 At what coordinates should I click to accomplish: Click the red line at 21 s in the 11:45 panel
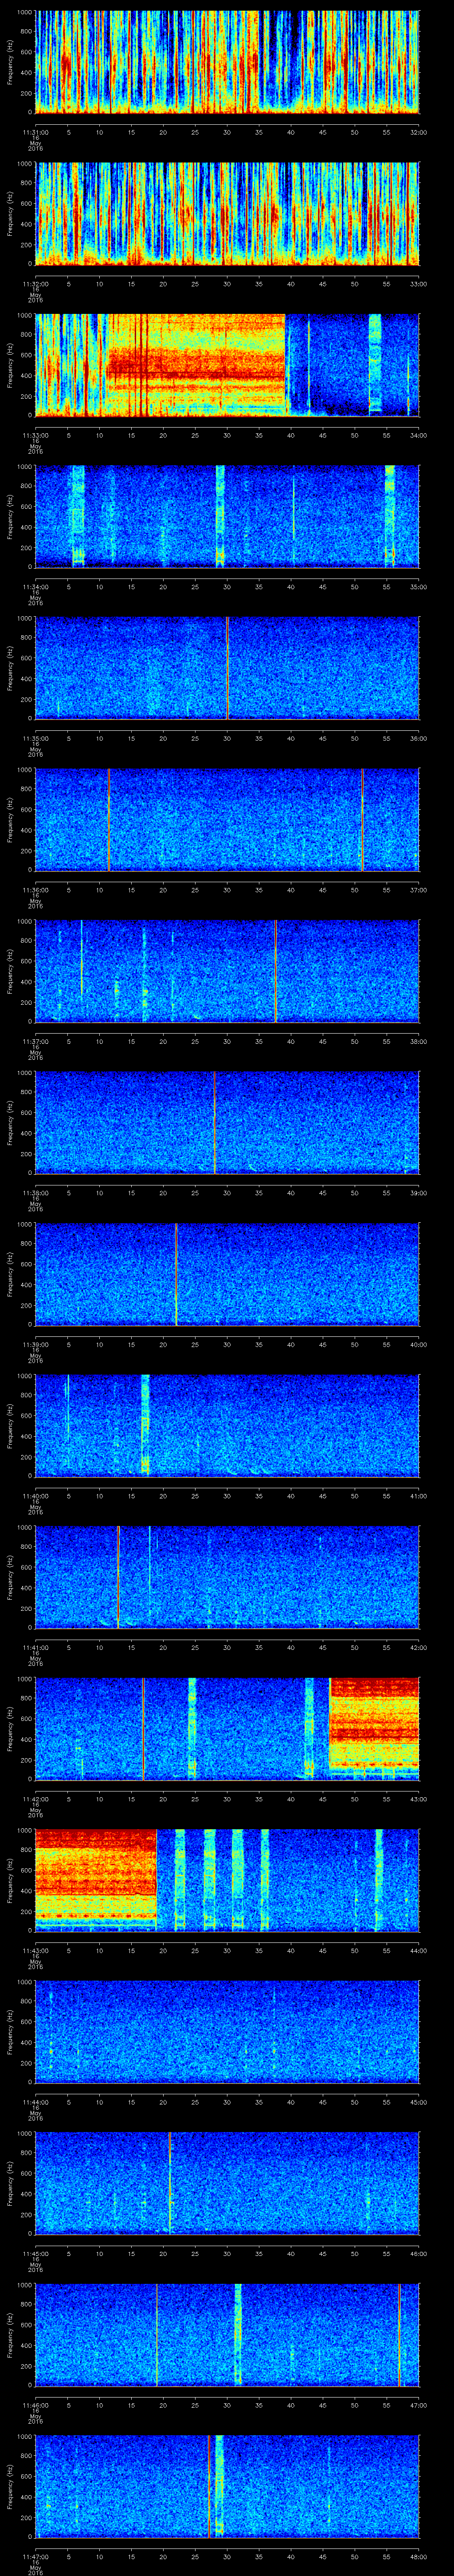coord(170,2183)
